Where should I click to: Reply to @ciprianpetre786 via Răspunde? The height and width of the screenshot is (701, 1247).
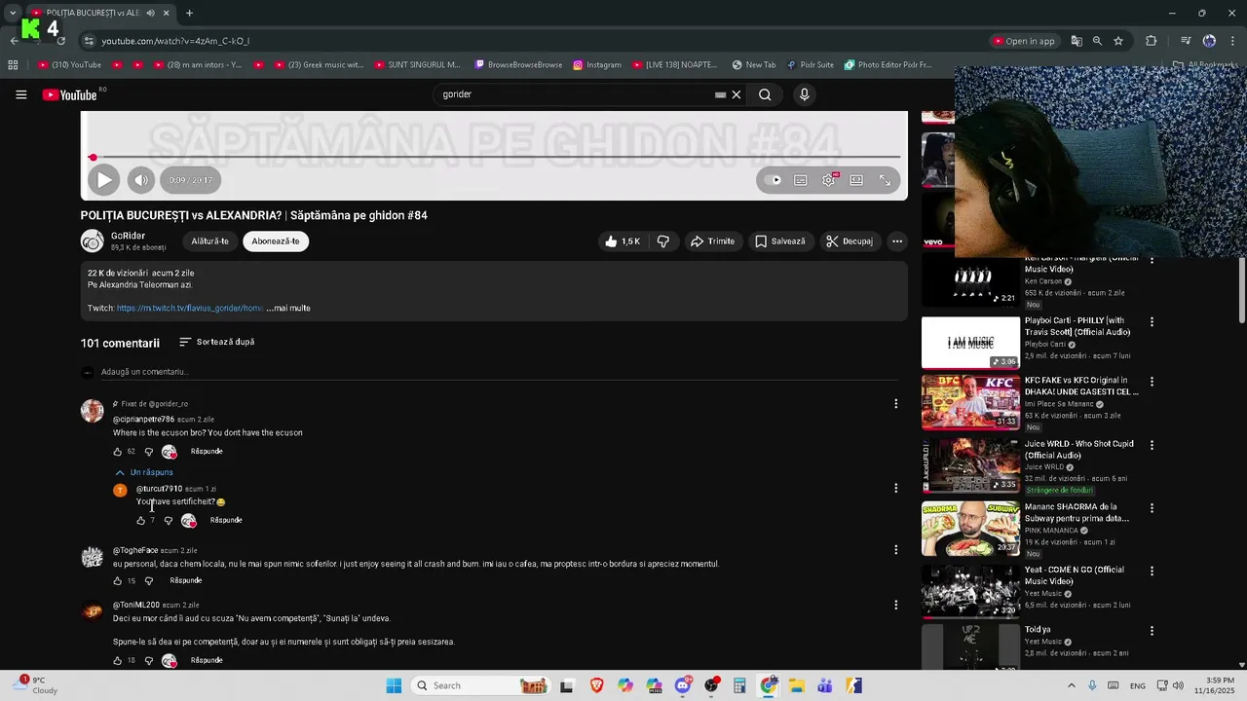207,452
